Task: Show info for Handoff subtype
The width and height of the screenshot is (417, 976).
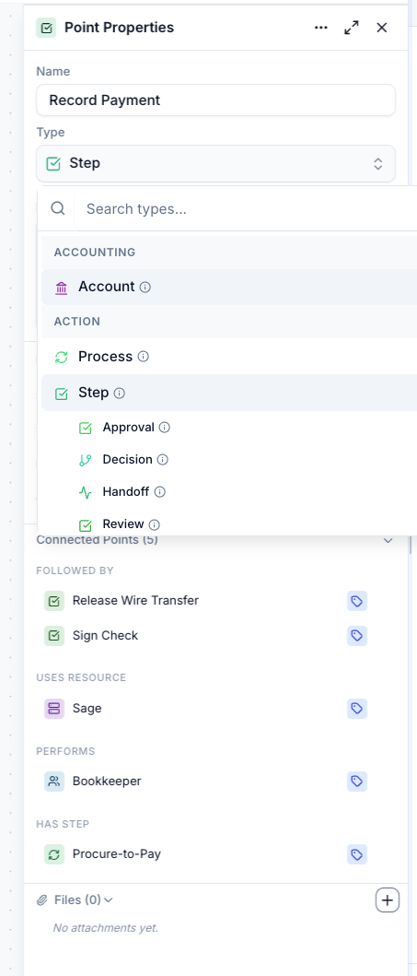Action: point(159,492)
